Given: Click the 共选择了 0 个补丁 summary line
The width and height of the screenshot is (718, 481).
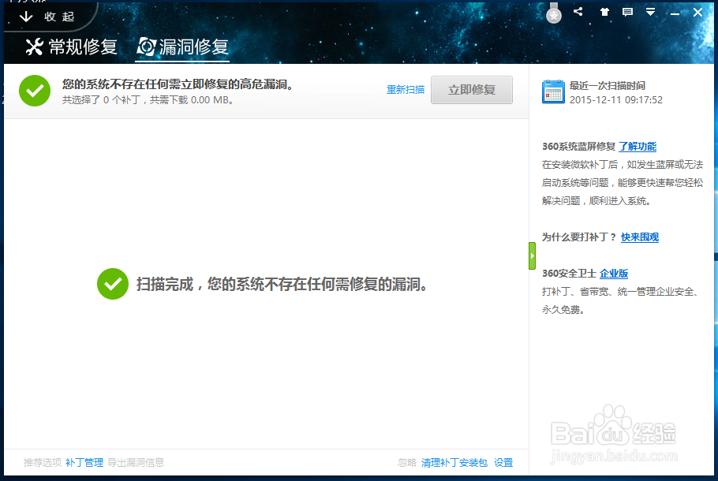Looking at the screenshot, I should (148, 100).
